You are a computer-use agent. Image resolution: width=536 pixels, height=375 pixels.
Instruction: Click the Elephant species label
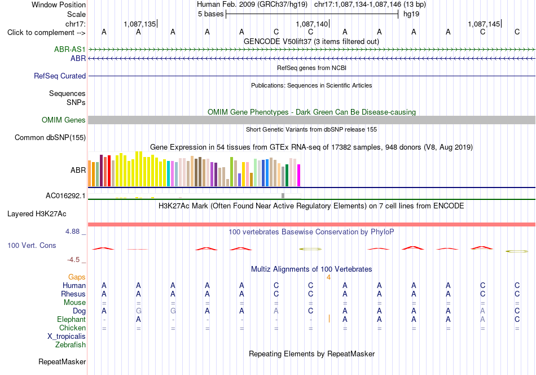[x=72, y=319]
